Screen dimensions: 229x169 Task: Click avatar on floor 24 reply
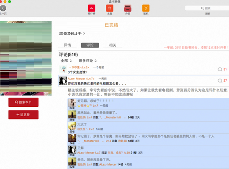coord(72,138)
